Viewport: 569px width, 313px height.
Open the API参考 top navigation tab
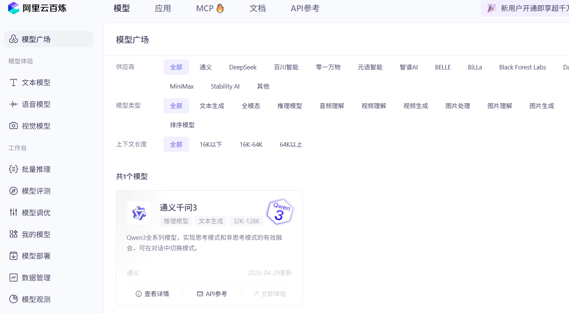tap(305, 8)
